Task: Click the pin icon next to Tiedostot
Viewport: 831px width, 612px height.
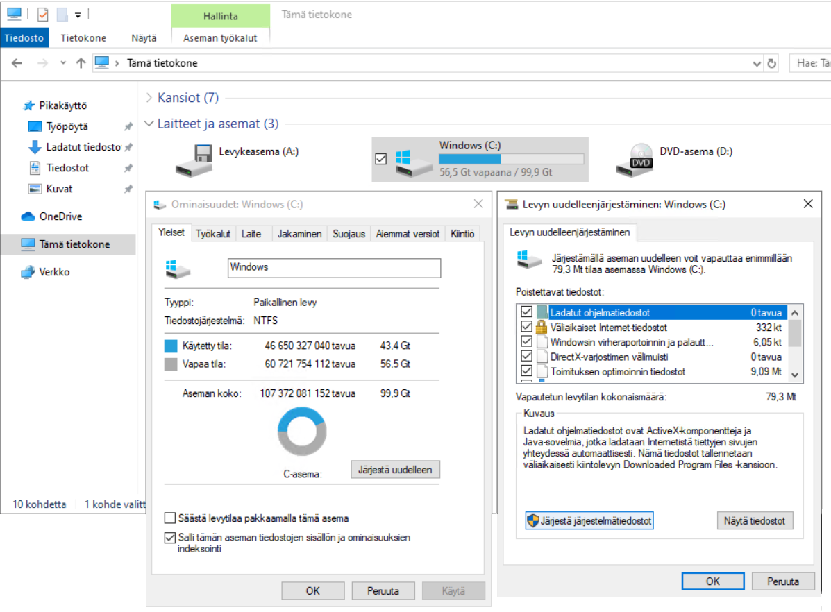Action: pos(128,168)
